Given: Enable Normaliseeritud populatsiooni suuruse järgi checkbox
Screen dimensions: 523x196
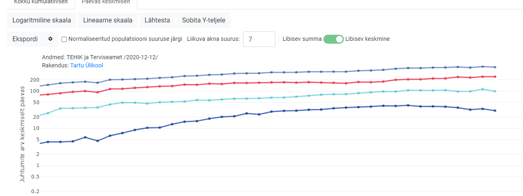Looking at the screenshot, I should [x=64, y=39].
